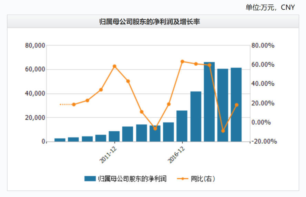Screen dimensions: 306x197
Task: Click legend text 归属母公司股东的净利润
Action: coord(132,178)
